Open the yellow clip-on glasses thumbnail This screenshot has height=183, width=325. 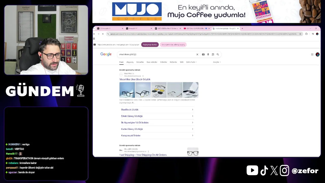pyautogui.click(x=159, y=90)
